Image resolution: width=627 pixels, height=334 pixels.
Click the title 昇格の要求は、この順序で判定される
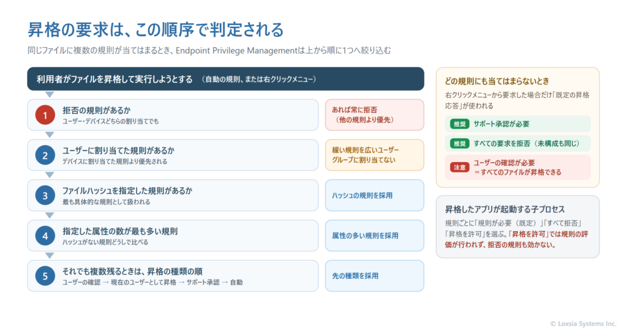(x=156, y=29)
